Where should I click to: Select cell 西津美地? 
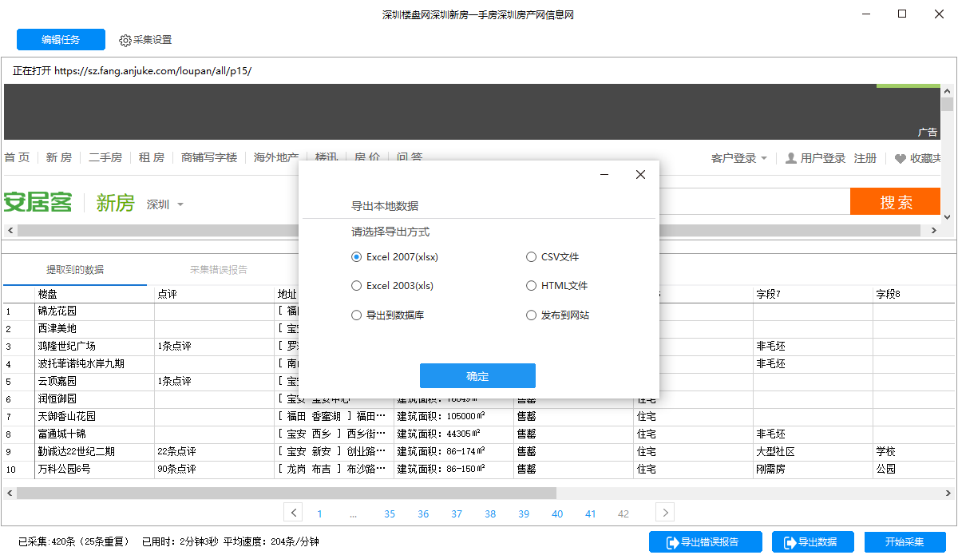click(x=94, y=328)
